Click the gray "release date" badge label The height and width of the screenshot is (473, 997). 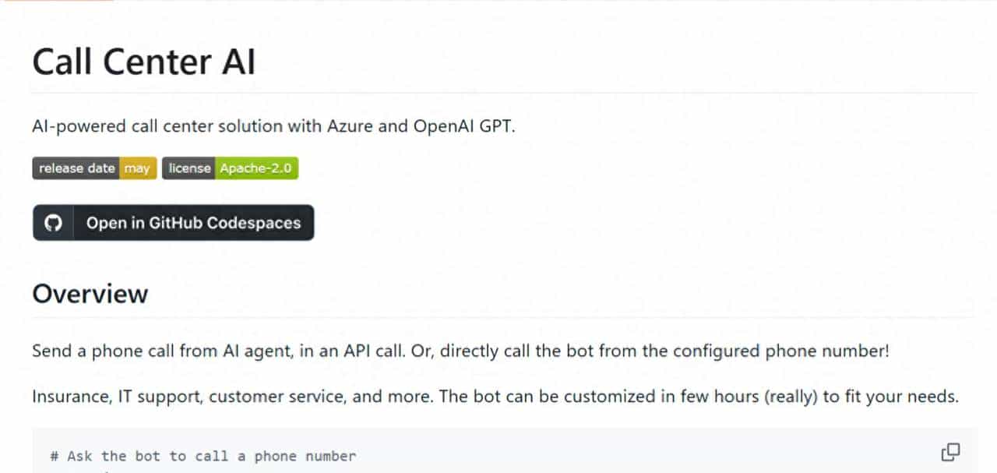[x=76, y=168]
